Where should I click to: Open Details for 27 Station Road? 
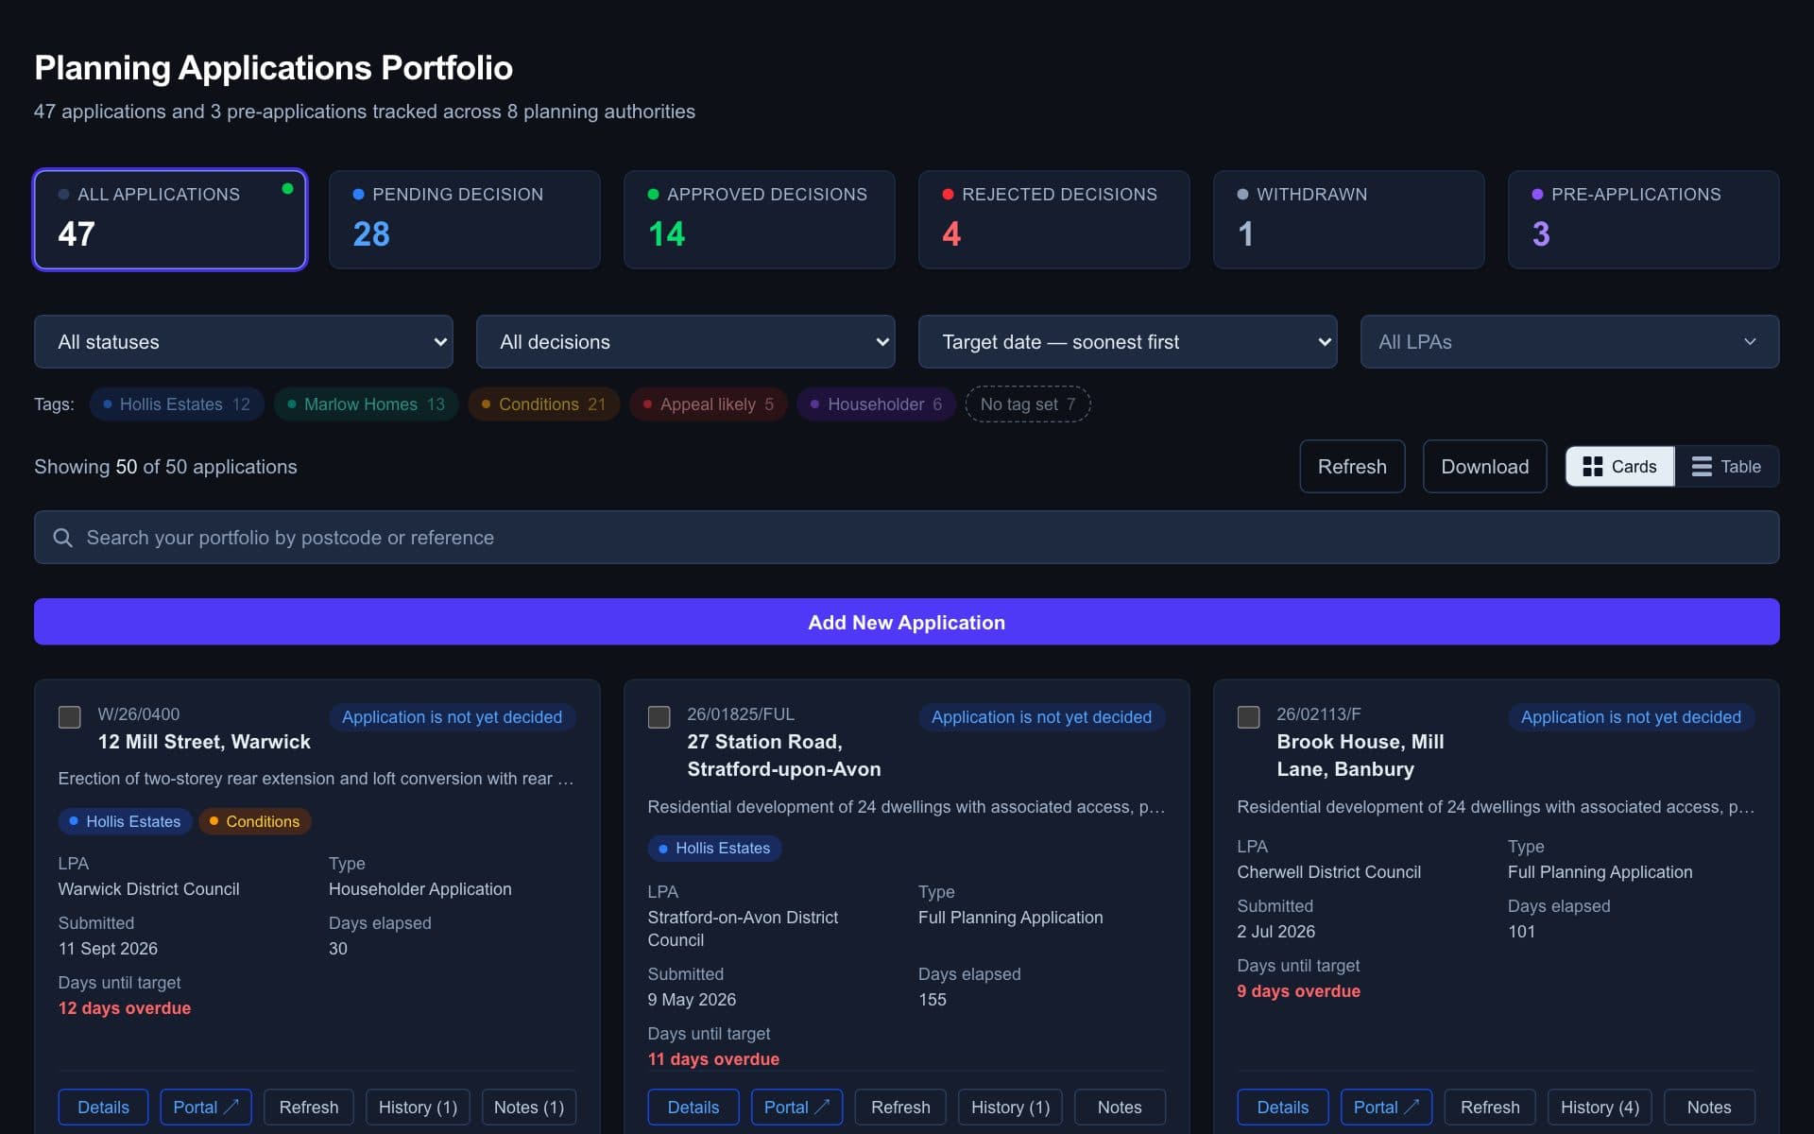(693, 1108)
